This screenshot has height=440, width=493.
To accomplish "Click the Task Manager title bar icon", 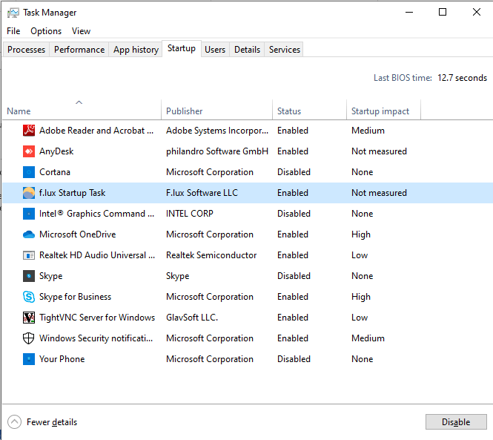I will tap(13, 13).
